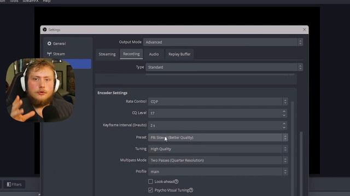The width and height of the screenshot is (350, 196).
Task: Click the Look-ahead help icon
Action: click(x=176, y=181)
